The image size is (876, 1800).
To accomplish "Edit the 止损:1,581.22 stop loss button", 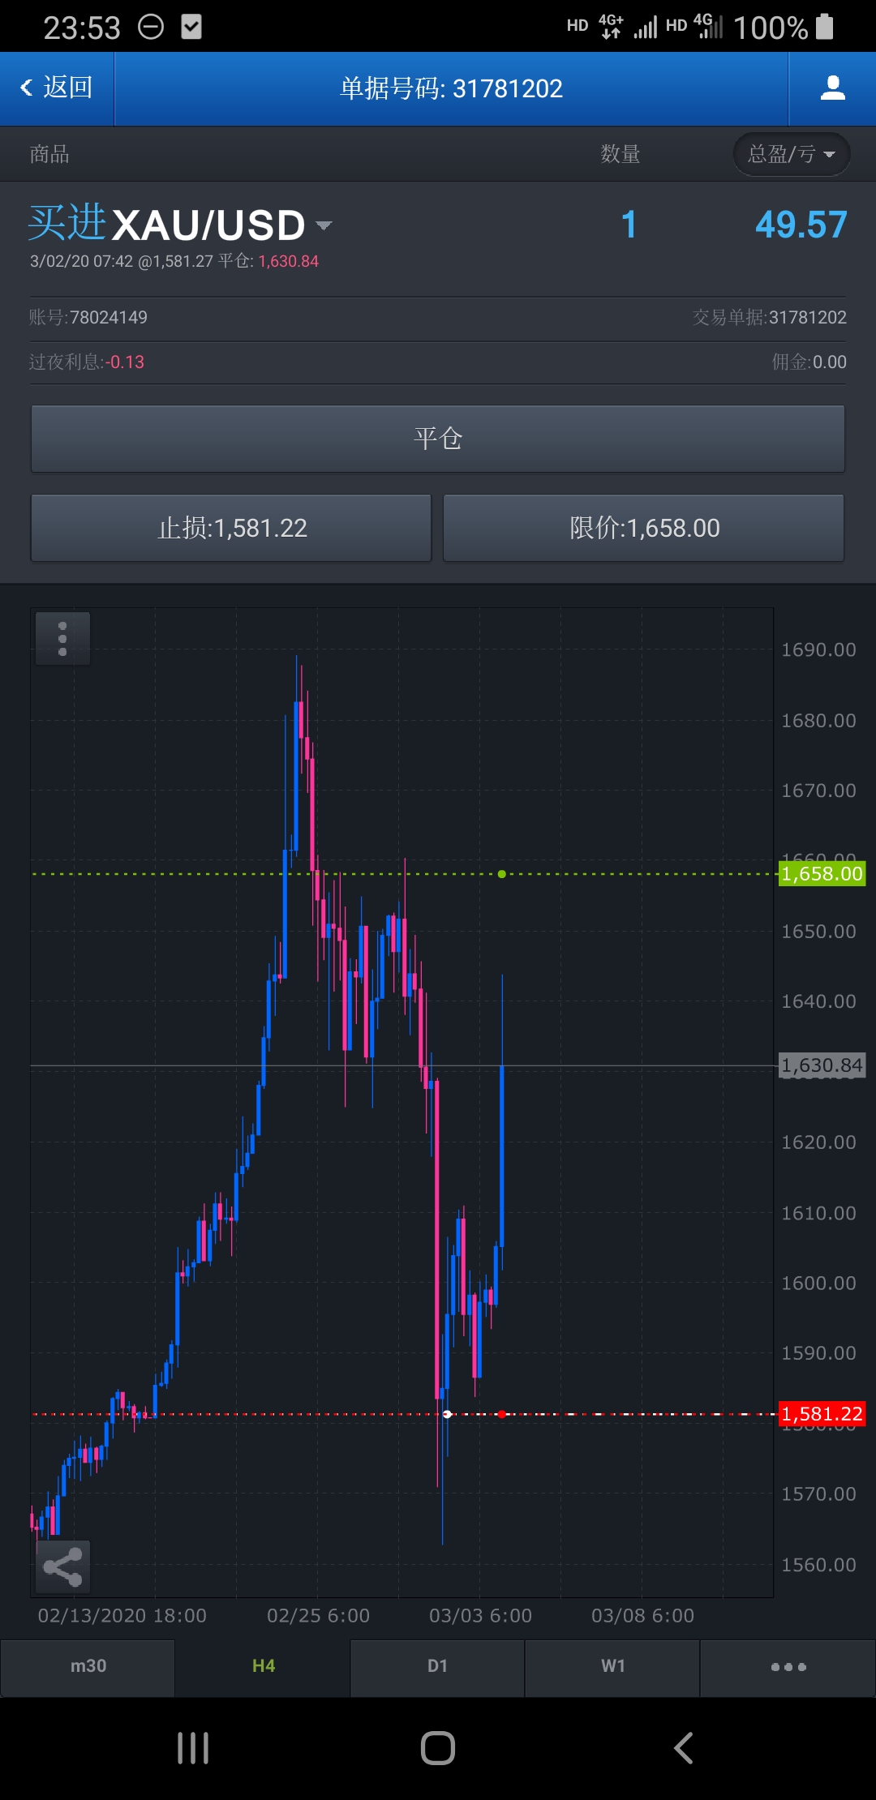I will click(231, 528).
